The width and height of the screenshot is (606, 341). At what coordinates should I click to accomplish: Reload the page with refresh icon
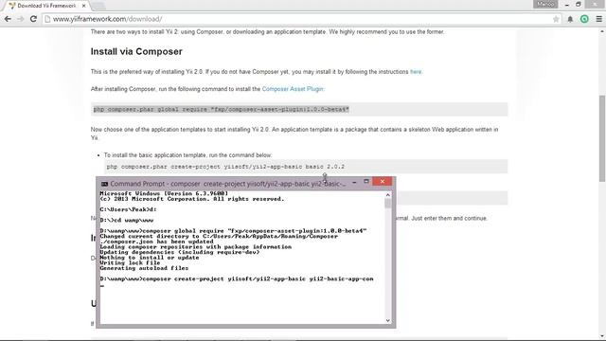coord(33,19)
